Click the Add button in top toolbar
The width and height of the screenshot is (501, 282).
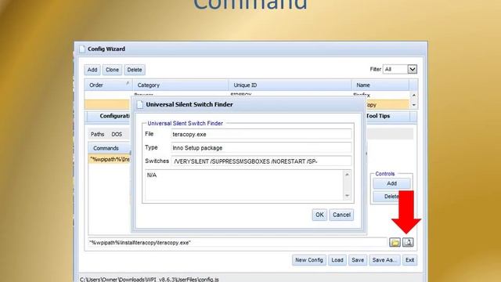pyautogui.click(x=92, y=70)
